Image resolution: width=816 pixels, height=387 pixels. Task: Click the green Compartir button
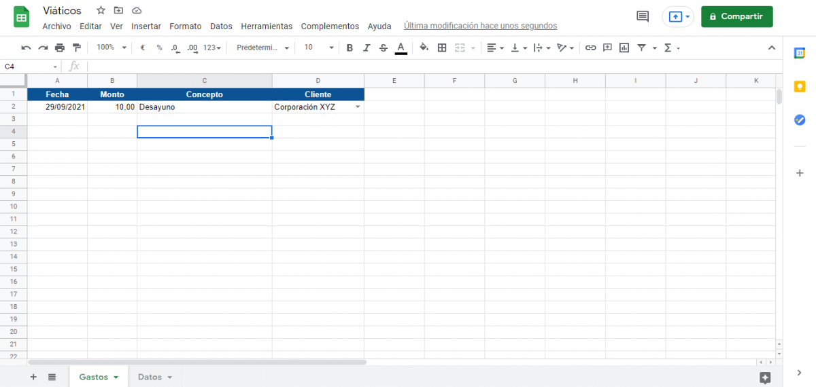click(736, 16)
